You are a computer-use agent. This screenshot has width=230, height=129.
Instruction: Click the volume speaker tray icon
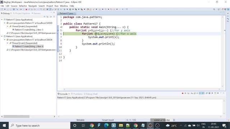pos(198,125)
